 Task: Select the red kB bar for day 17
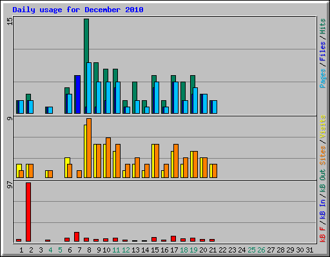173,239
